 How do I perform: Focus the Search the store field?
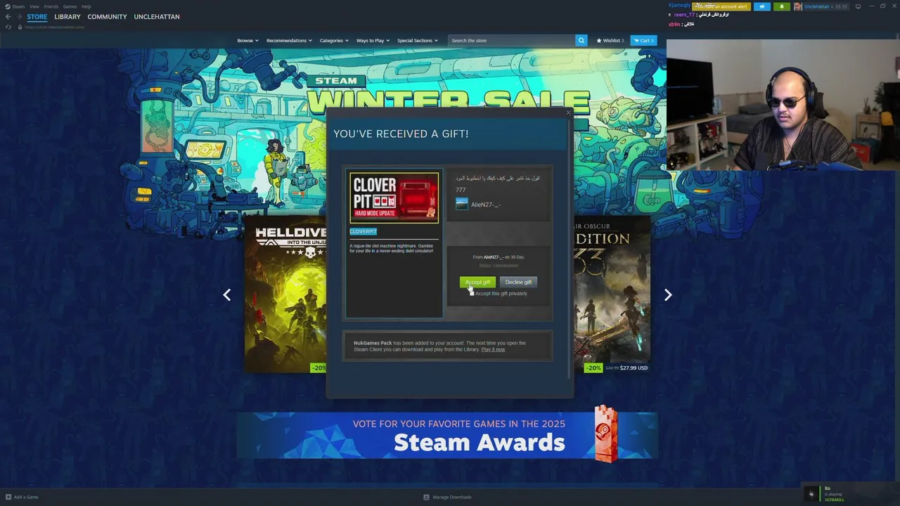[512, 40]
